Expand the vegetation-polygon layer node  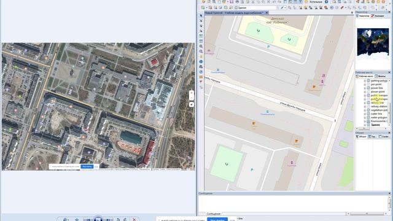click(x=365, y=110)
